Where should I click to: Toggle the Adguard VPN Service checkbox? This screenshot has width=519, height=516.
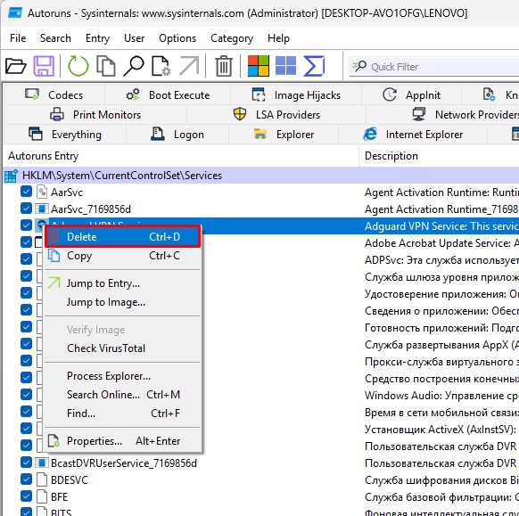pyautogui.click(x=26, y=225)
